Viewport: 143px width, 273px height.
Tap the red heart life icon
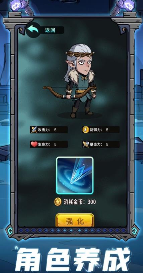click(34, 144)
